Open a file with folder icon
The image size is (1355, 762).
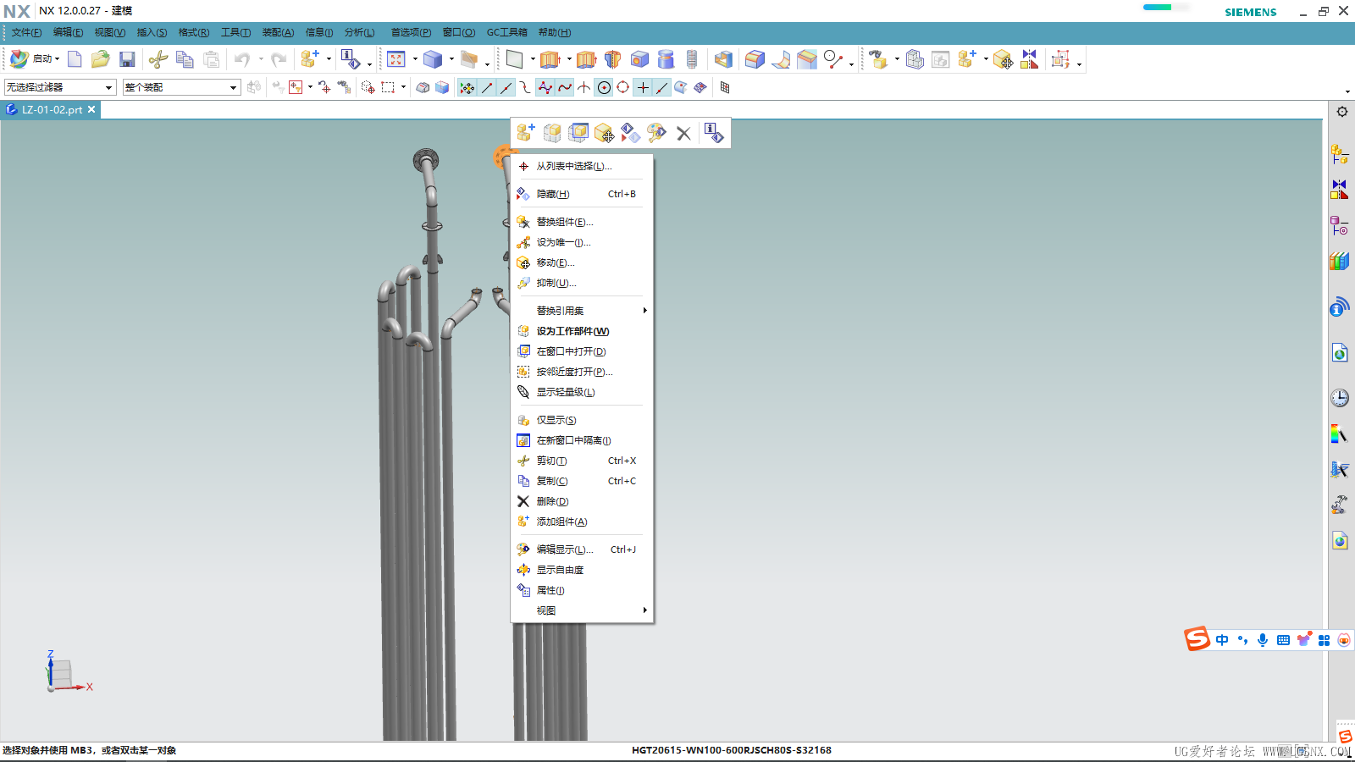coord(101,59)
